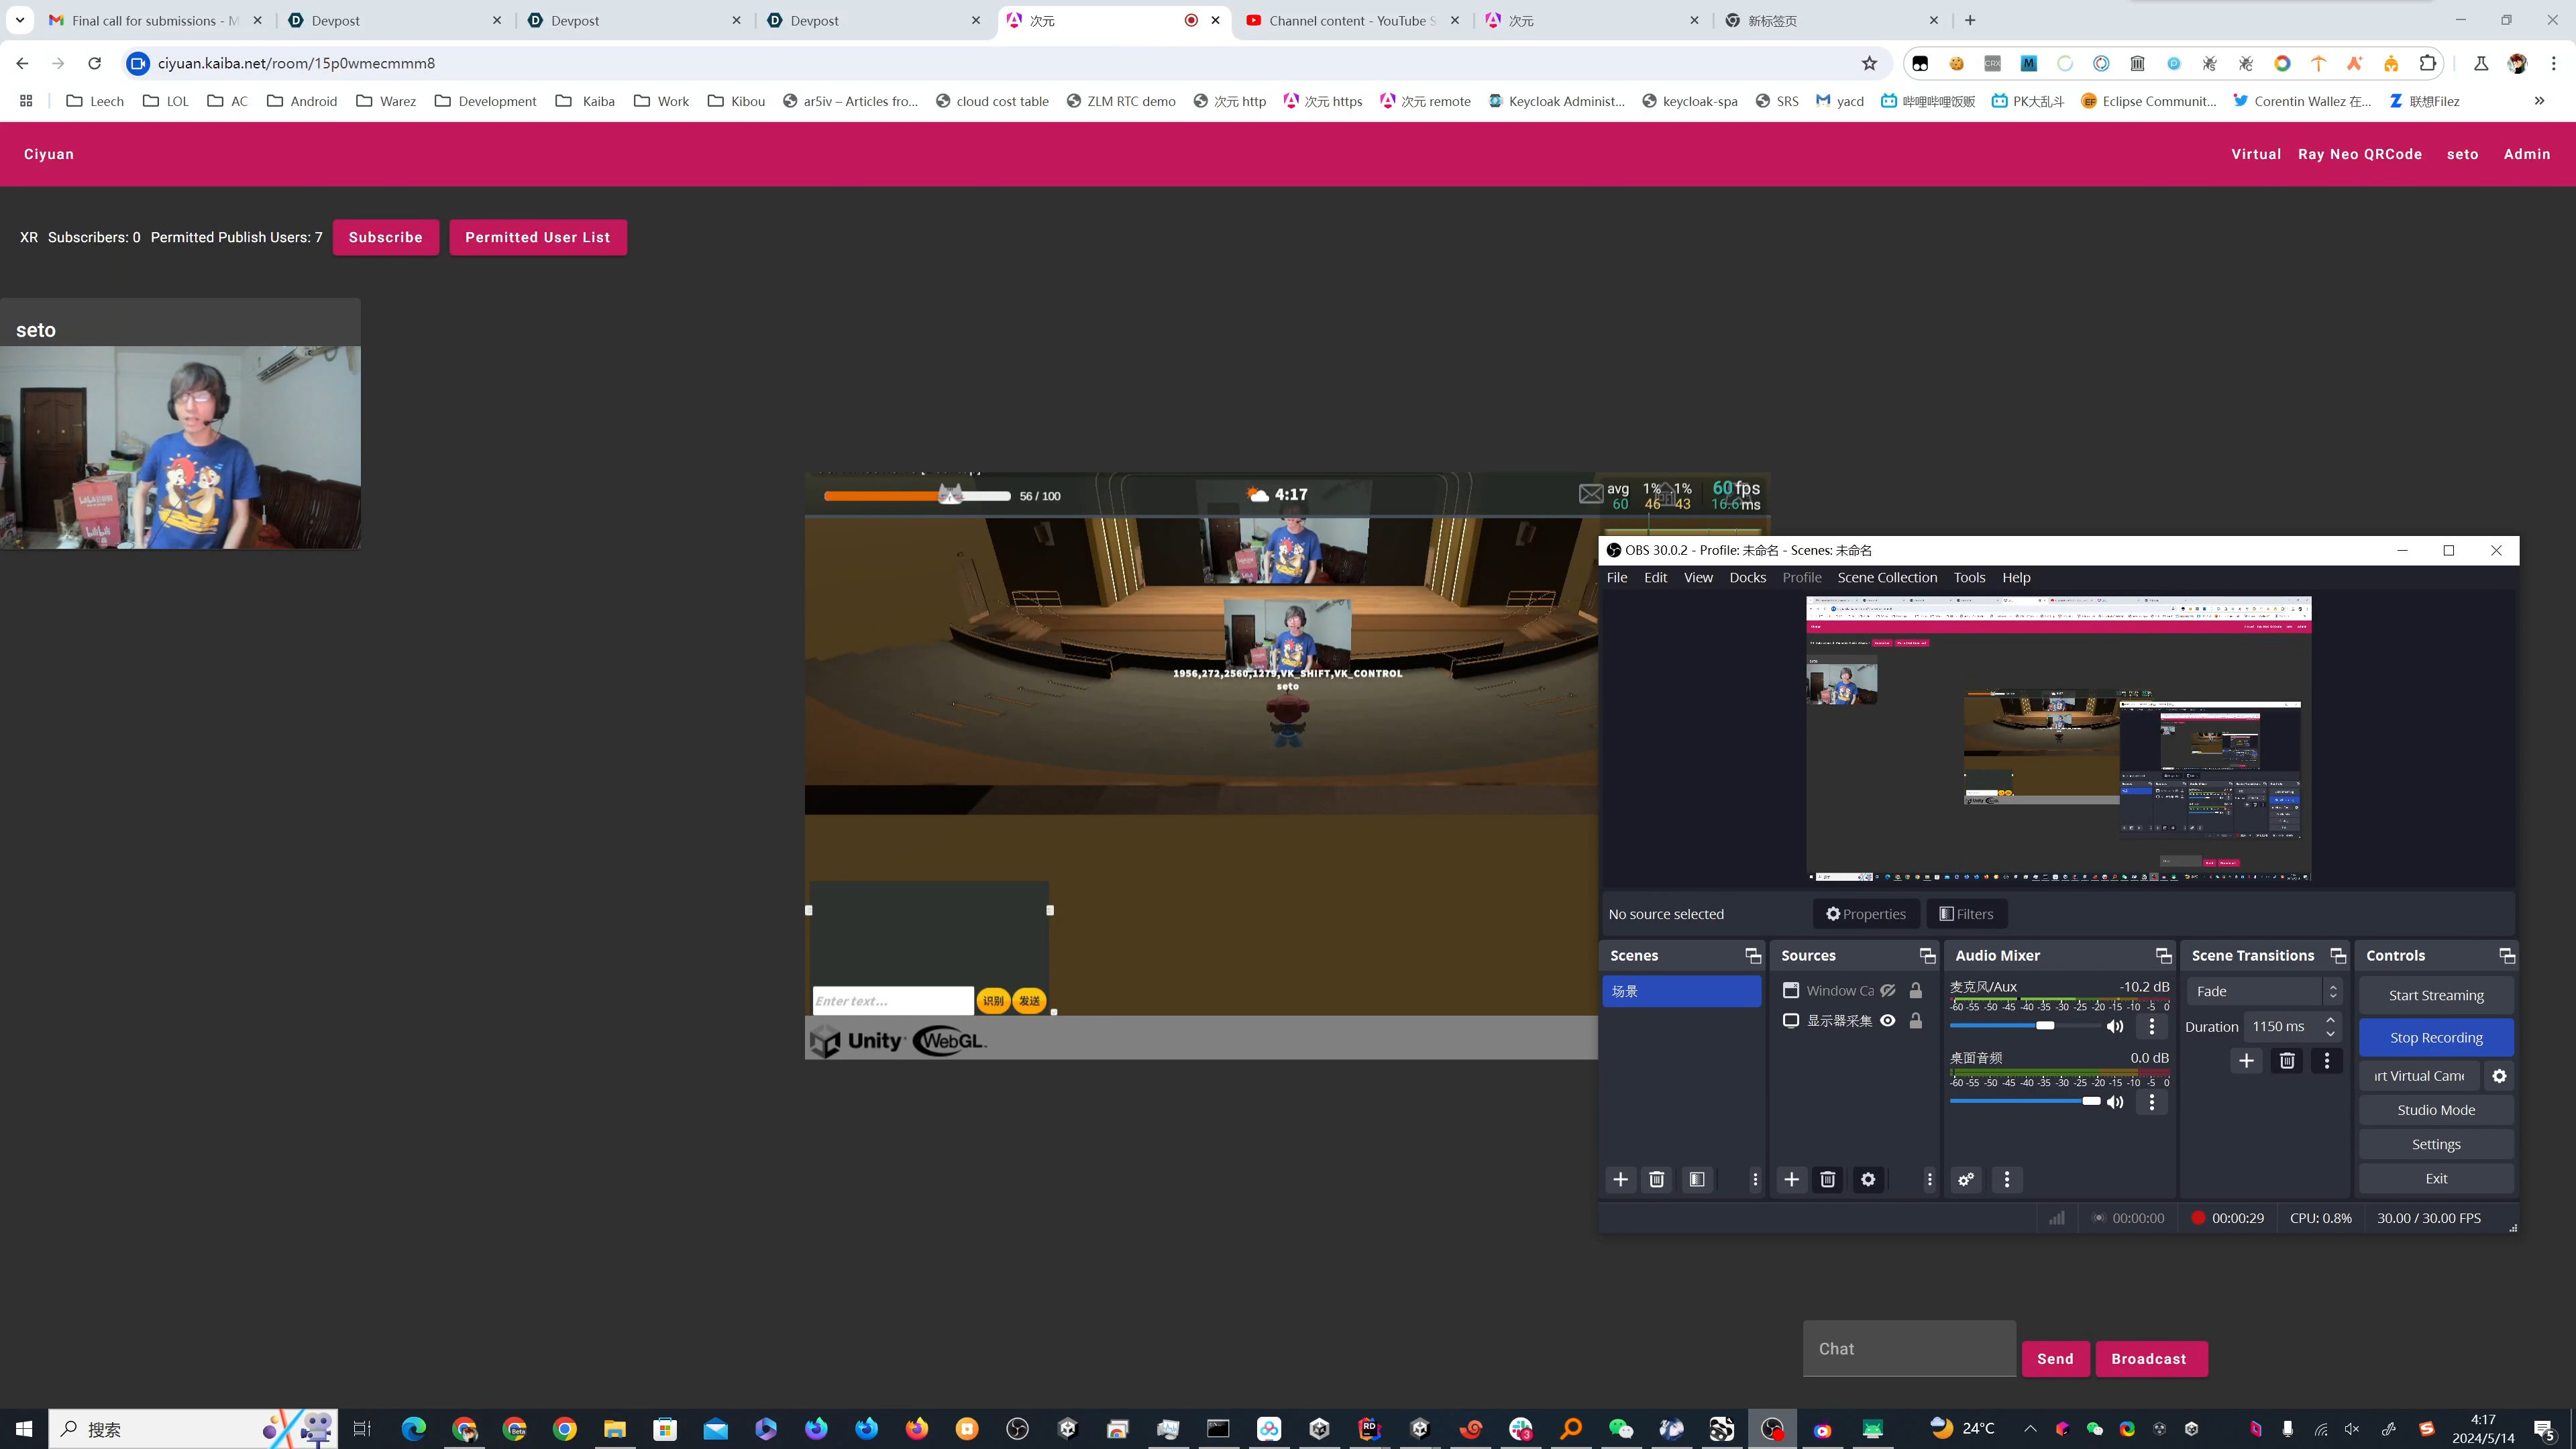The image size is (2576, 1449).
Task: Hide the 显示器采集 source
Action: 1888,1021
